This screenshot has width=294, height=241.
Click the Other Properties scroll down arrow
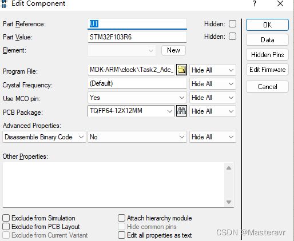coord(229,202)
